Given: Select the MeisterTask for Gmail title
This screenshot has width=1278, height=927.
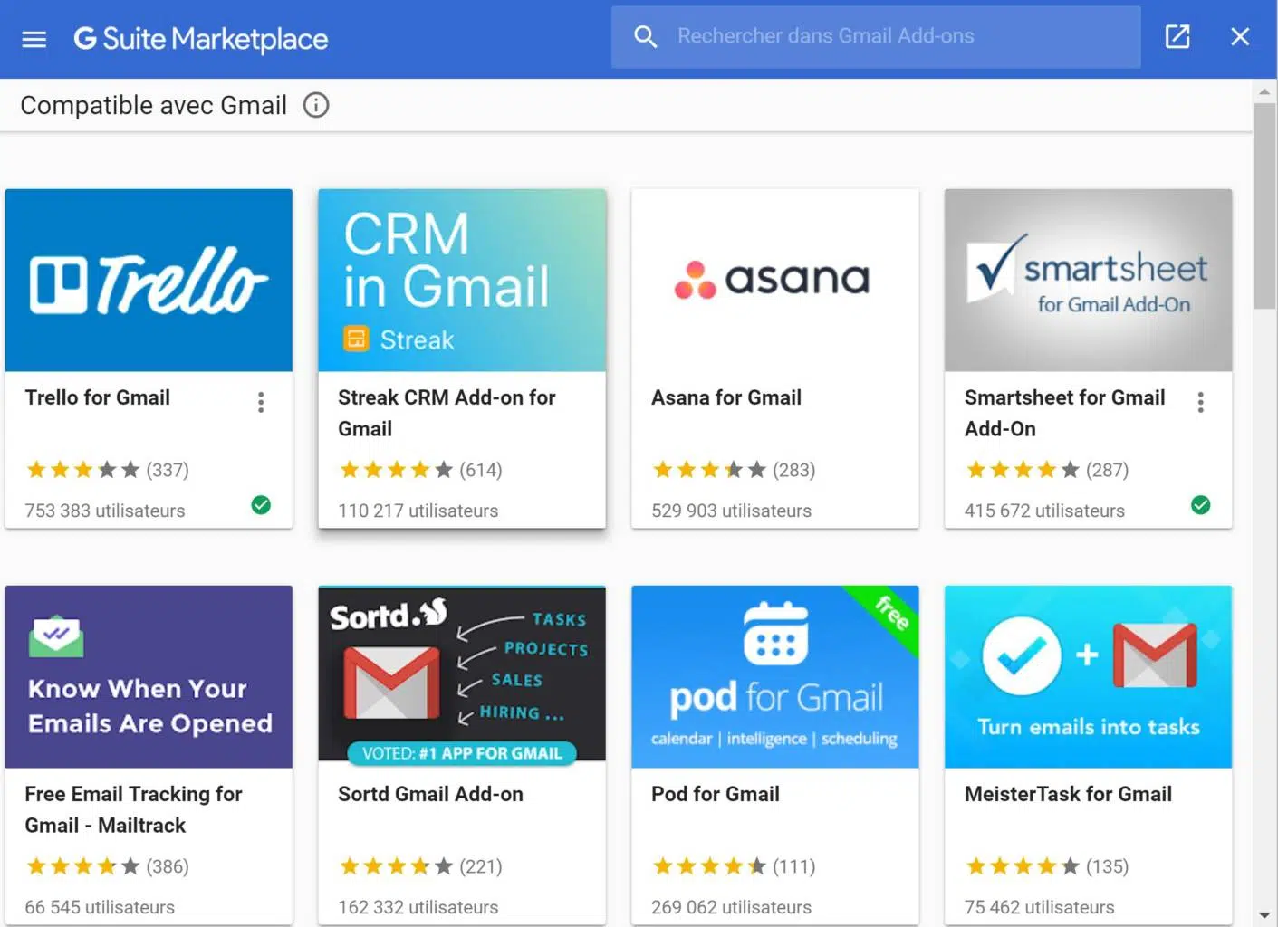Looking at the screenshot, I should (x=1068, y=794).
